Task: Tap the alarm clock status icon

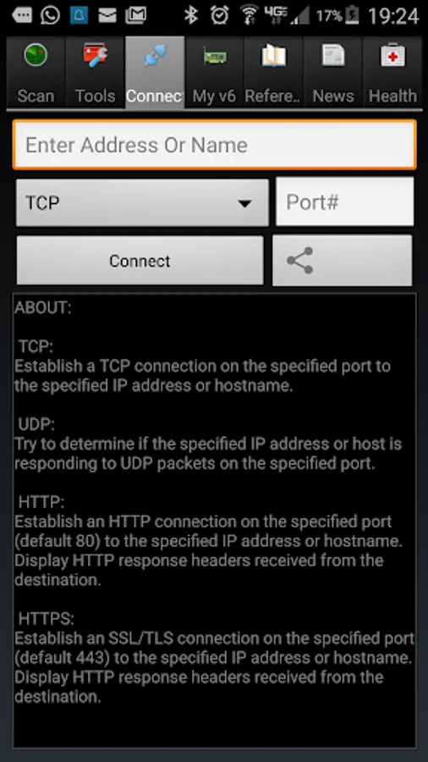Action: [x=219, y=15]
